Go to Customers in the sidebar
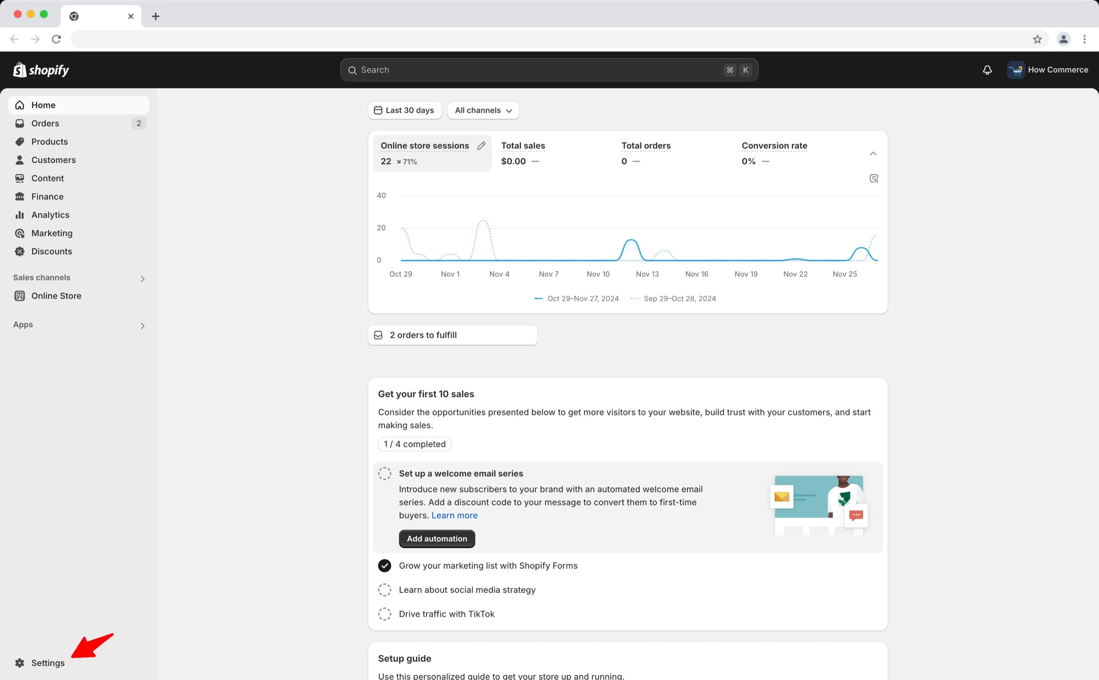The width and height of the screenshot is (1099, 680). pyautogui.click(x=78, y=160)
